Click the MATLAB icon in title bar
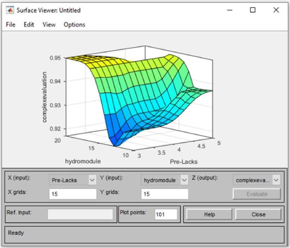 [x=10, y=10]
